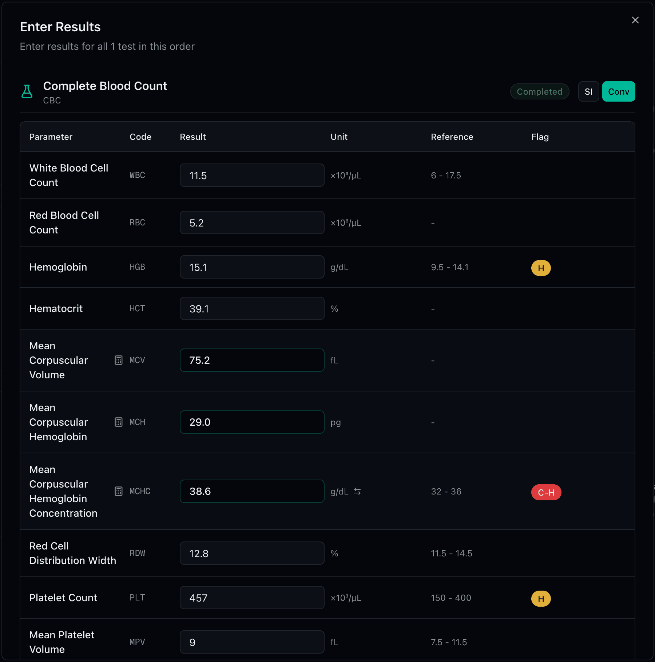This screenshot has width=655, height=662.
Task: Select the Mean Platelet Volume result field
Action: (x=252, y=642)
